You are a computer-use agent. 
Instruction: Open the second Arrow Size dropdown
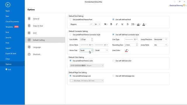[x=101, y=50]
